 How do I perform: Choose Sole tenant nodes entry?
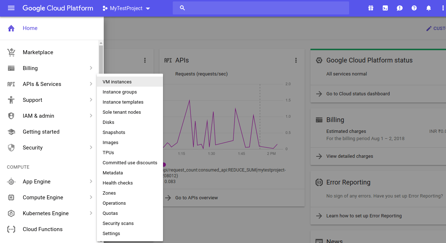click(130, 112)
